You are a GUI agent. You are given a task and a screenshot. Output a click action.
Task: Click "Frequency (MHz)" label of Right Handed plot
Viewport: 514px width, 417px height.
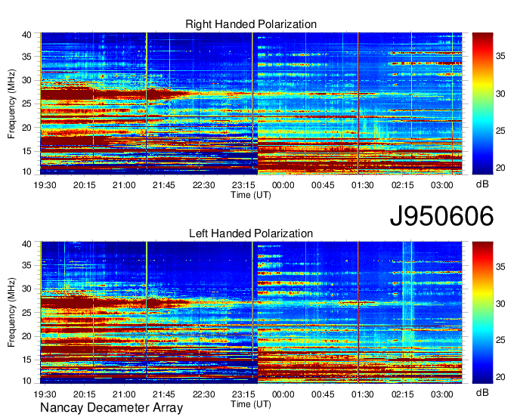click(11, 103)
